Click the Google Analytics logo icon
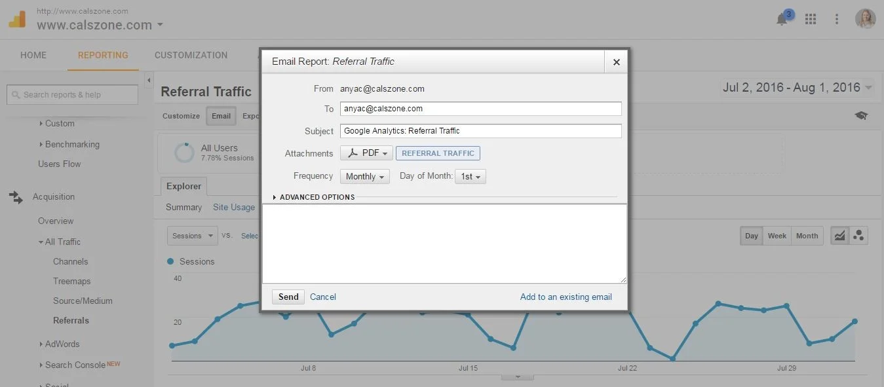The image size is (884, 387). pyautogui.click(x=17, y=20)
